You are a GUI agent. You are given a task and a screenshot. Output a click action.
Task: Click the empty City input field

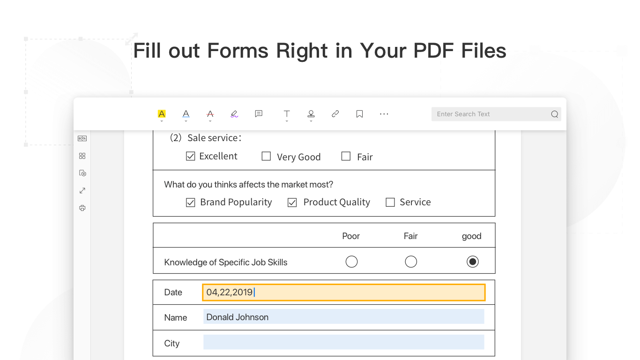(343, 342)
